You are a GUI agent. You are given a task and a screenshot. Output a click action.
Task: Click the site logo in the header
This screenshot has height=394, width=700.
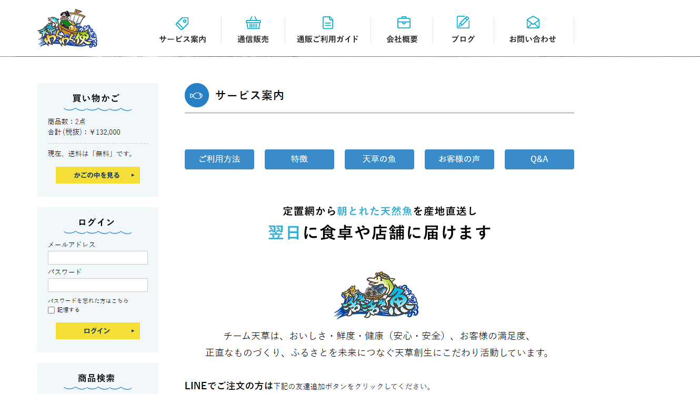tap(67, 28)
